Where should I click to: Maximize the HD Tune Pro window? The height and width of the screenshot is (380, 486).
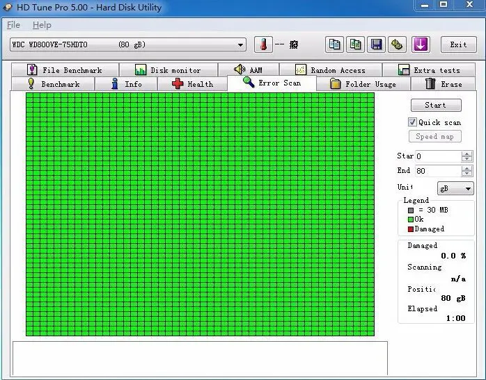click(x=444, y=5)
